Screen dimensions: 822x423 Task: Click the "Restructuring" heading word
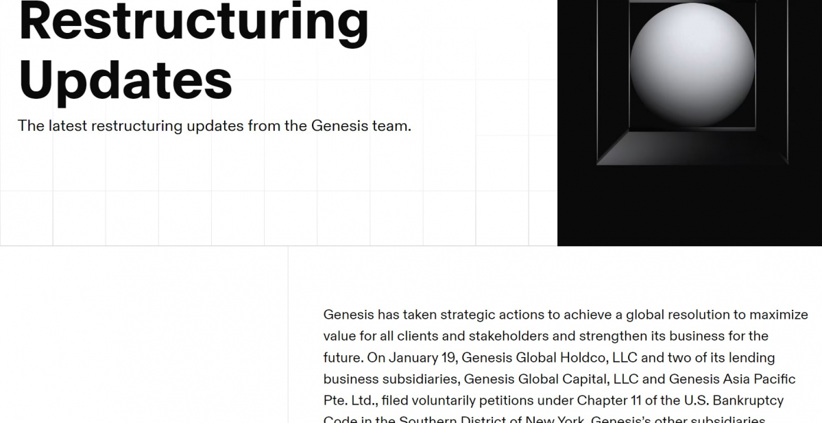point(194,19)
